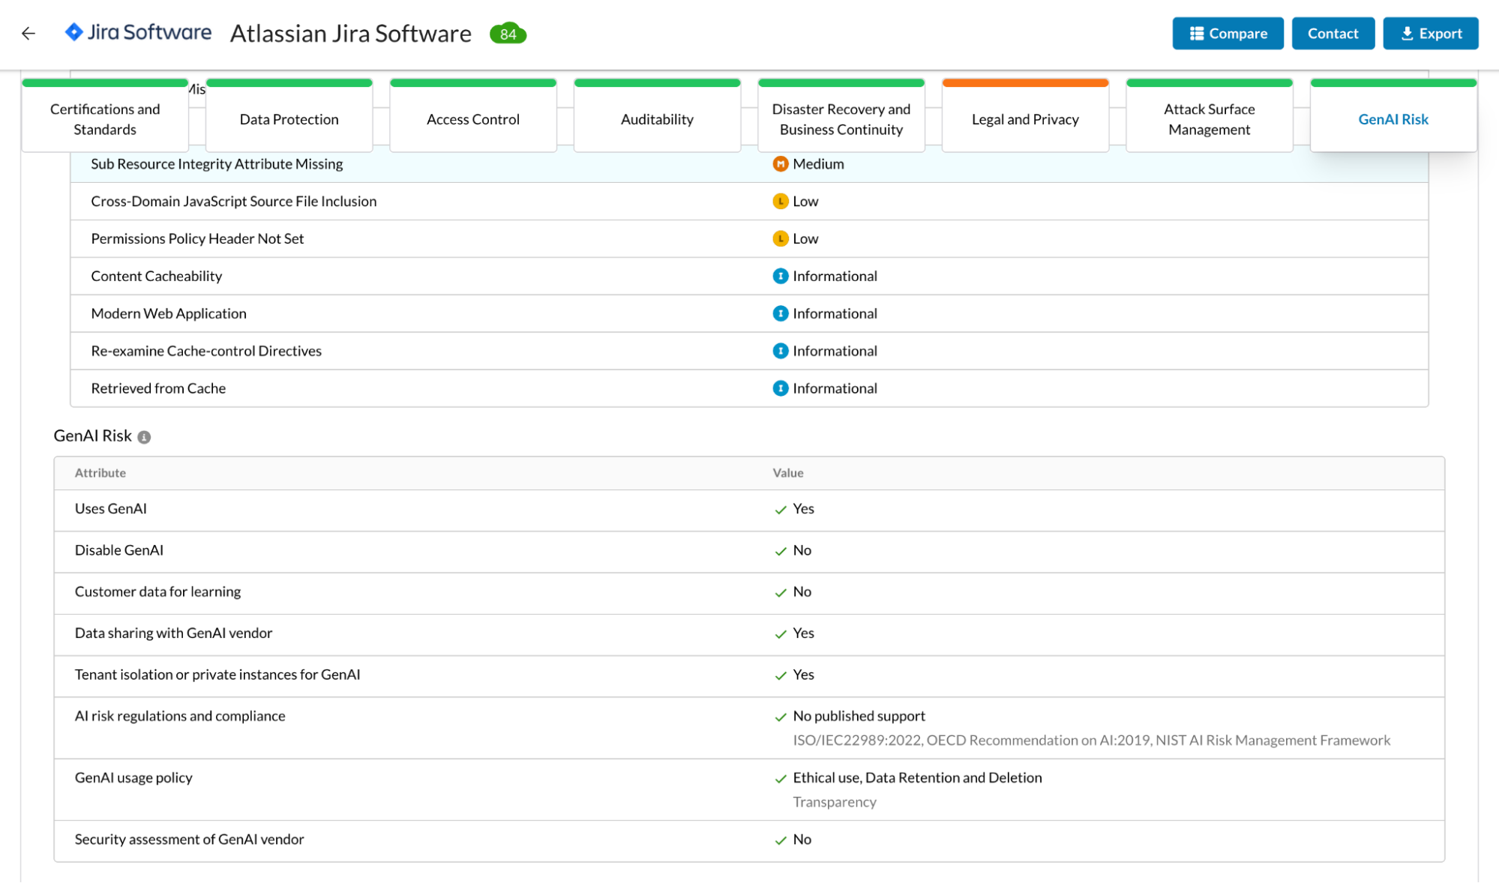Click the checkmark beside Uses GenAI value
This screenshot has width=1499, height=883.
tap(781, 510)
